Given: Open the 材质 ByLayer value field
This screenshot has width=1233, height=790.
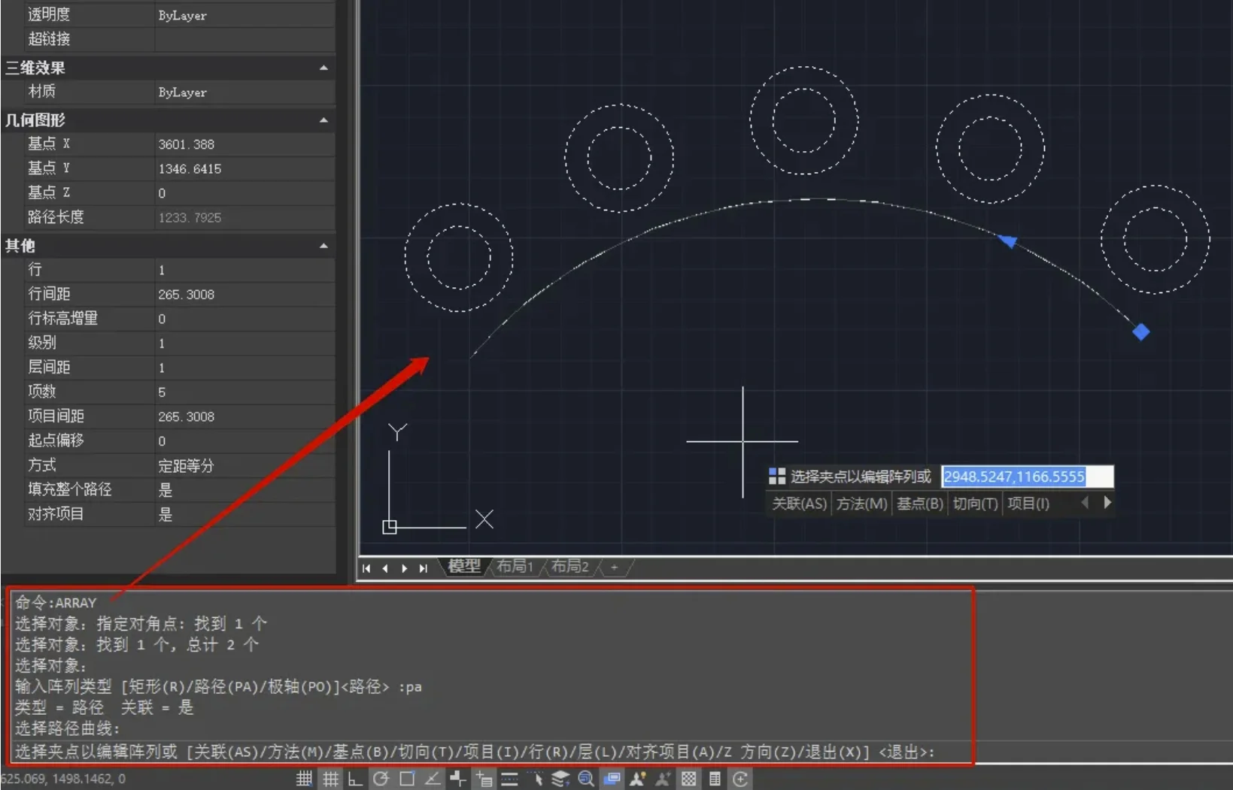Looking at the screenshot, I should coord(244,92).
